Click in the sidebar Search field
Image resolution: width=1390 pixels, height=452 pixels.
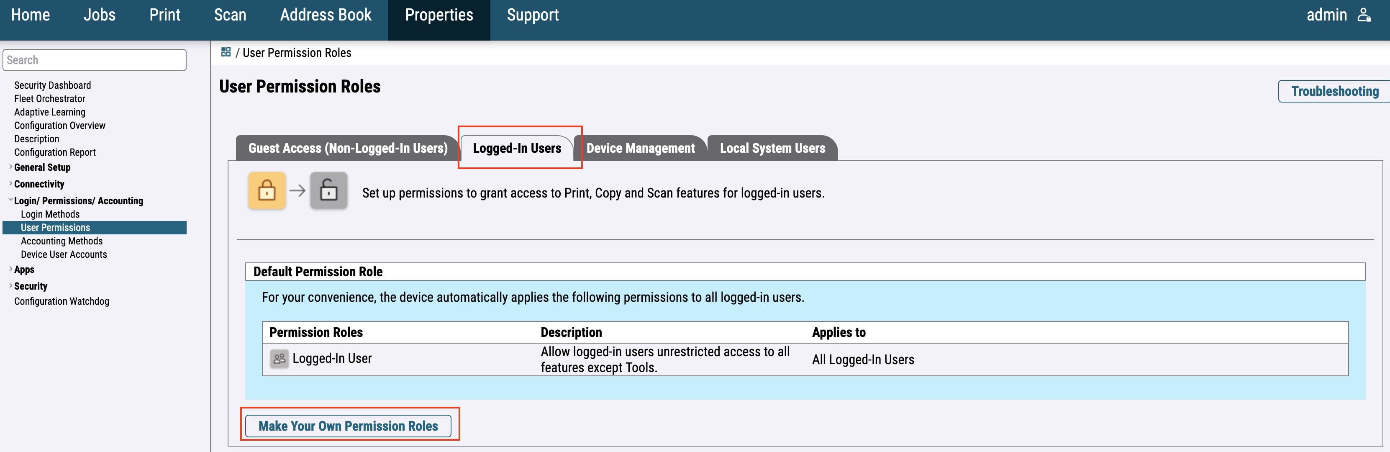95,60
